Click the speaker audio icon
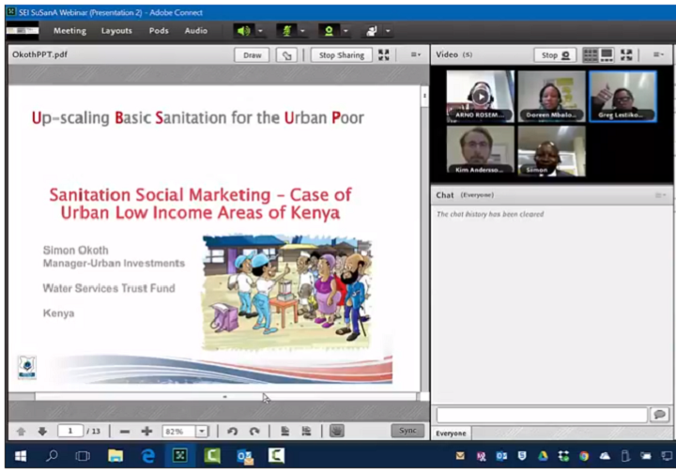Screen dimensions: 676x472 point(242,31)
